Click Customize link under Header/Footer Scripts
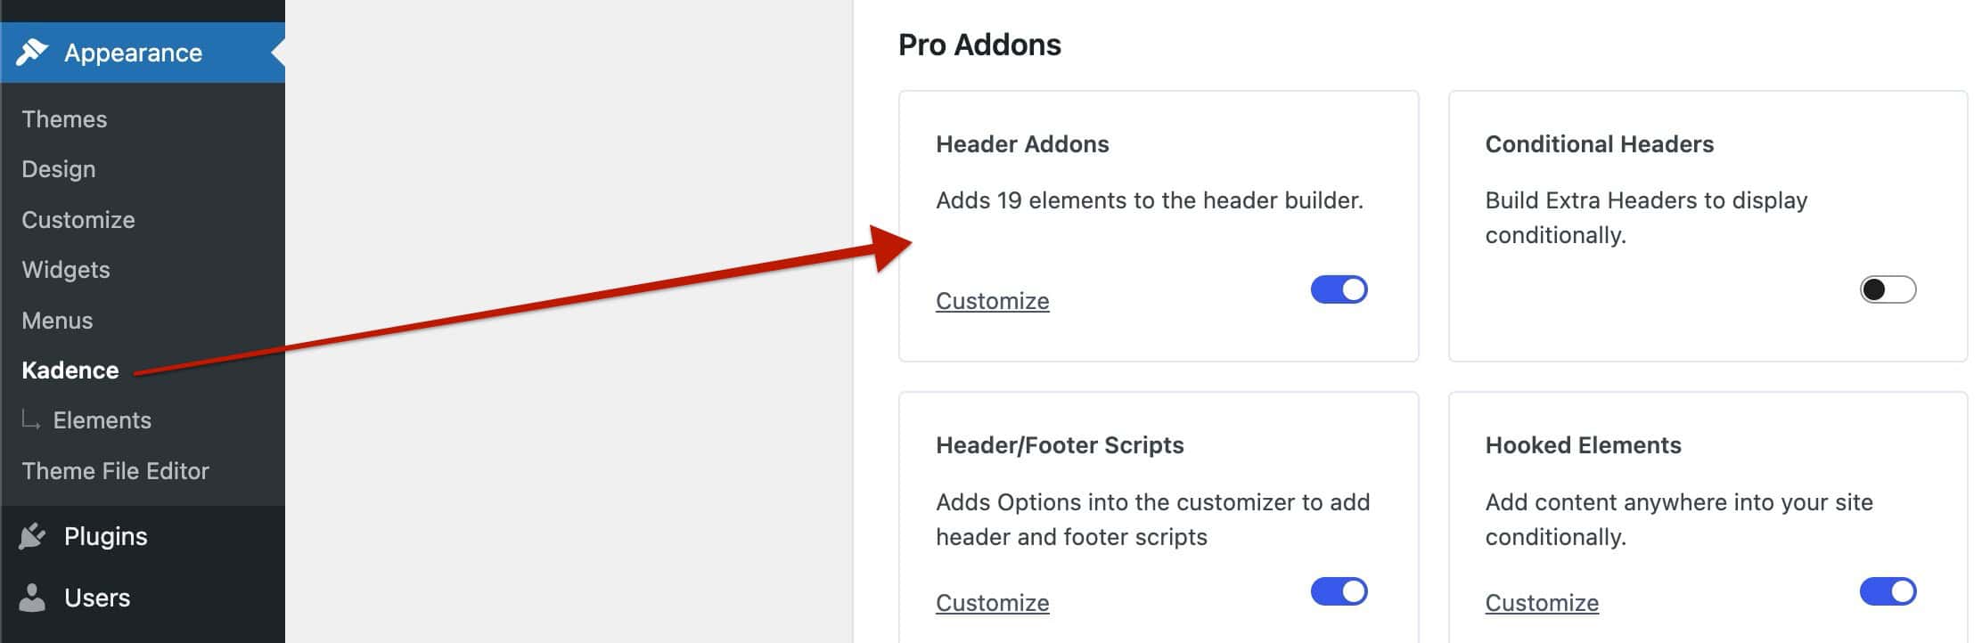 [x=992, y=603]
